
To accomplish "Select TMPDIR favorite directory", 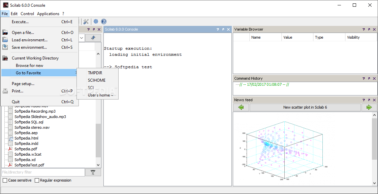I will (x=97, y=73).
